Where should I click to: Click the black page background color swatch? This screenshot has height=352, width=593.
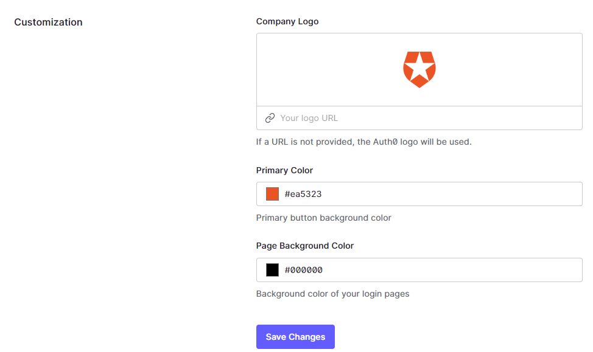(272, 269)
